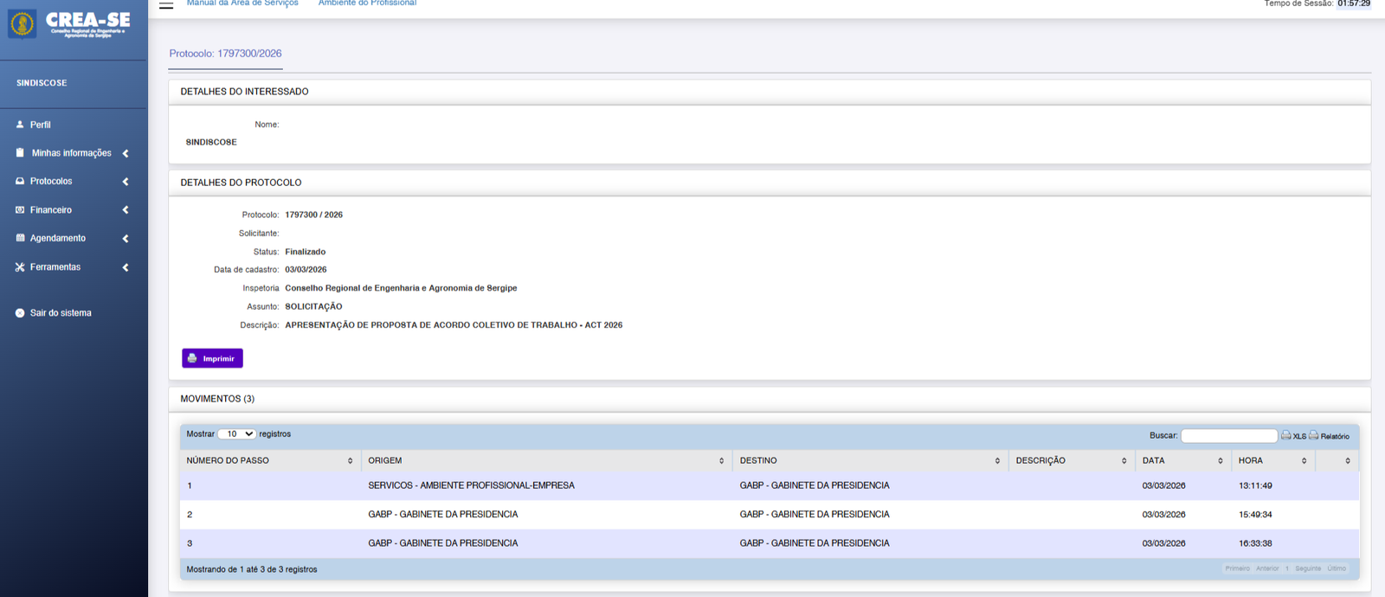1385x597 pixels.
Task: Open the Mostrar registros count dropdown
Action: click(x=236, y=434)
